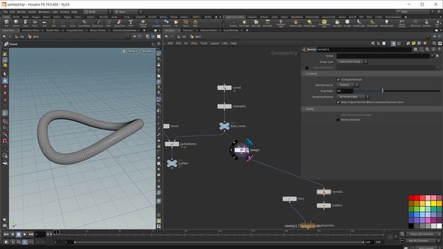Select the Tube shelf tool
Viewport: 443px width, 249px height.
point(26,23)
